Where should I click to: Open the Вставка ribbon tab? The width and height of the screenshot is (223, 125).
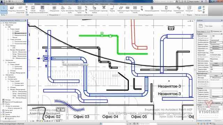tap(38, 4)
